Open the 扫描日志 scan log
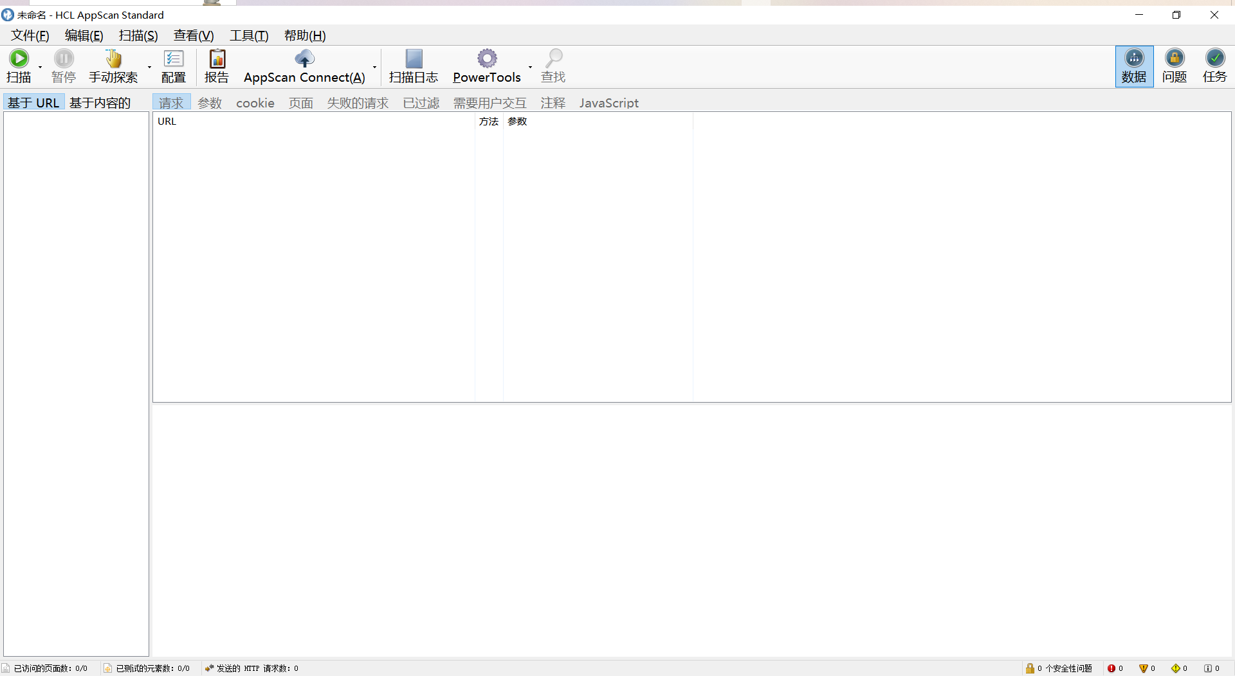The width and height of the screenshot is (1235, 676). [414, 66]
